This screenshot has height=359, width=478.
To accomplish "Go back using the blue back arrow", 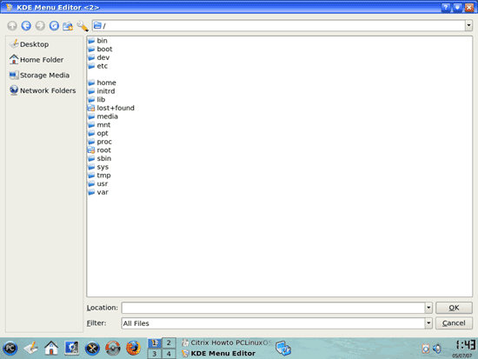I will point(26,26).
